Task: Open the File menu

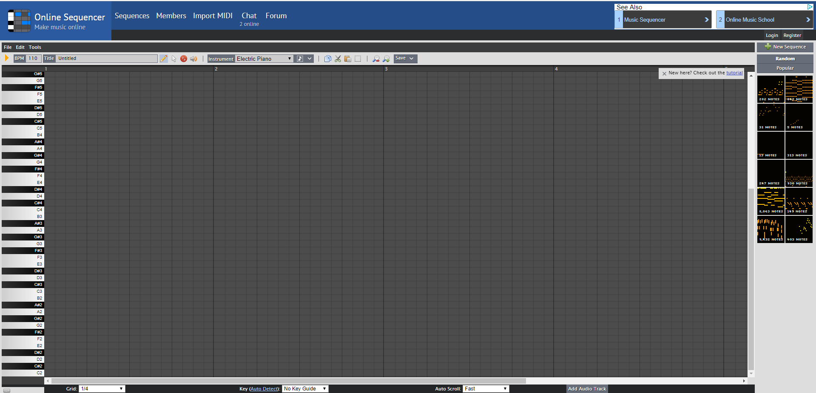Action: click(8, 47)
